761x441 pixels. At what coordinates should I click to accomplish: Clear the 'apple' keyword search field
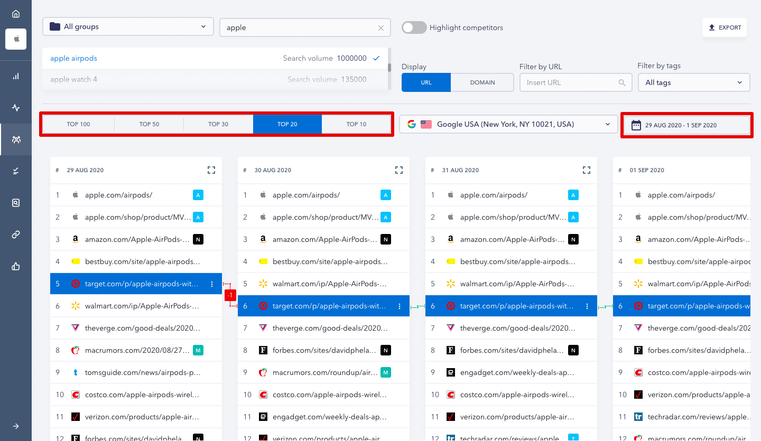tap(380, 28)
